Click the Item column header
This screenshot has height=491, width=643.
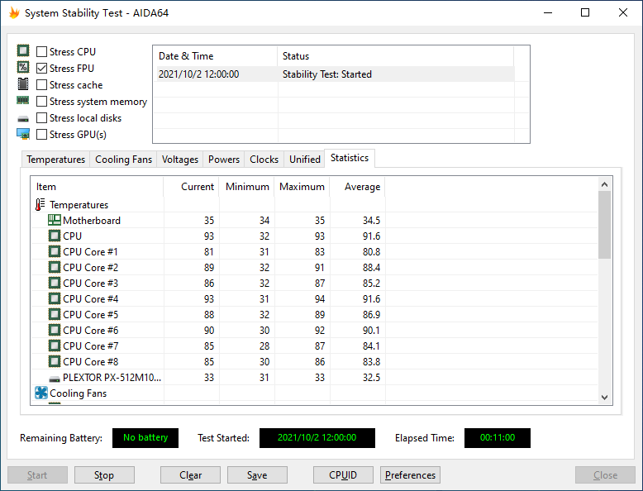[x=98, y=187]
